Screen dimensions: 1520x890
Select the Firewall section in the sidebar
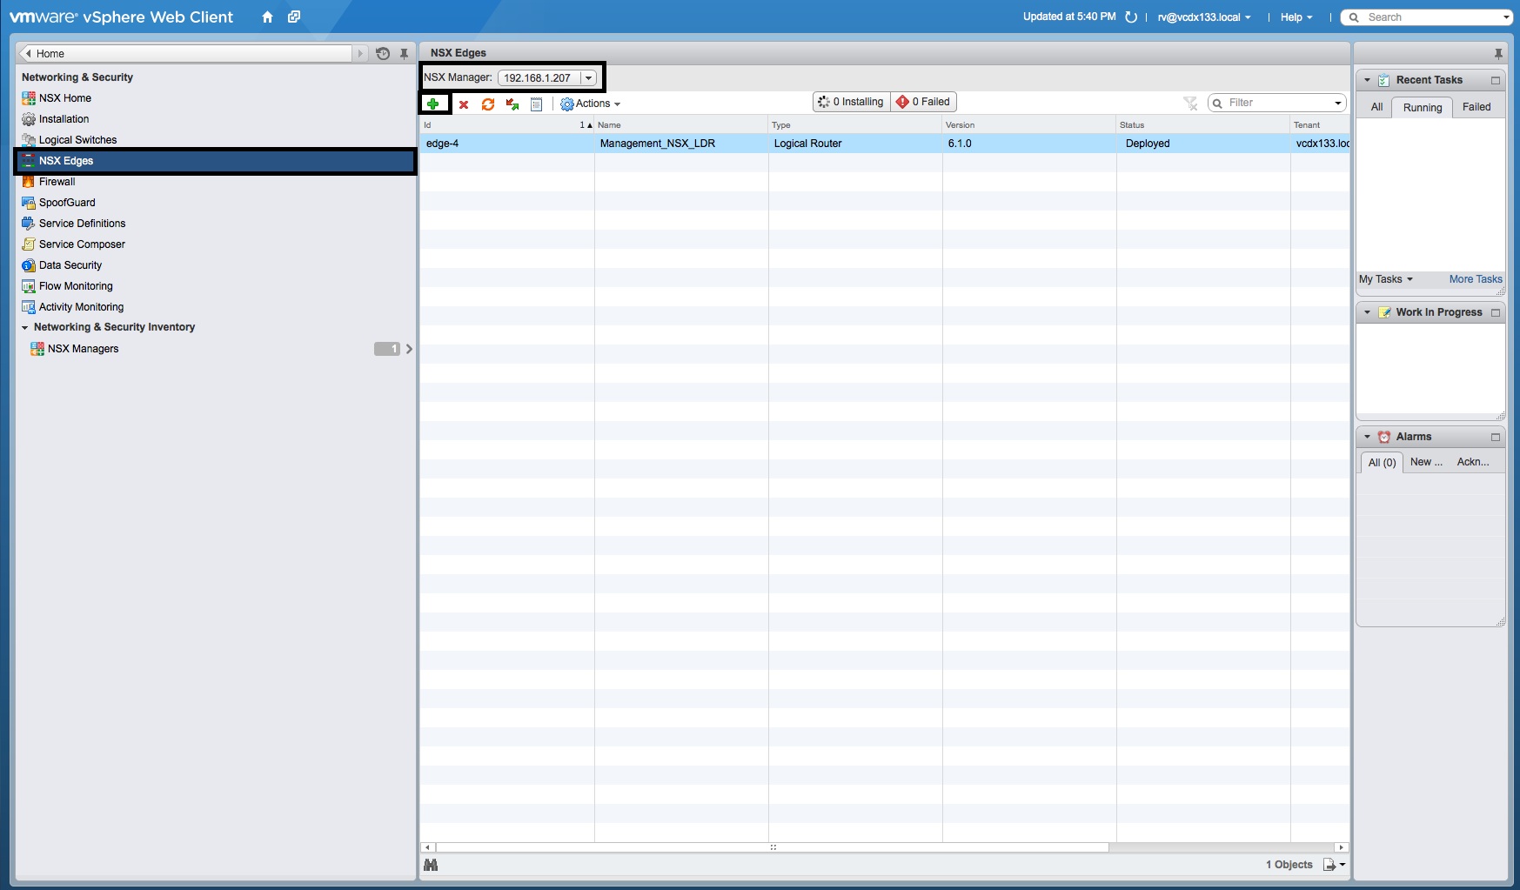58,181
